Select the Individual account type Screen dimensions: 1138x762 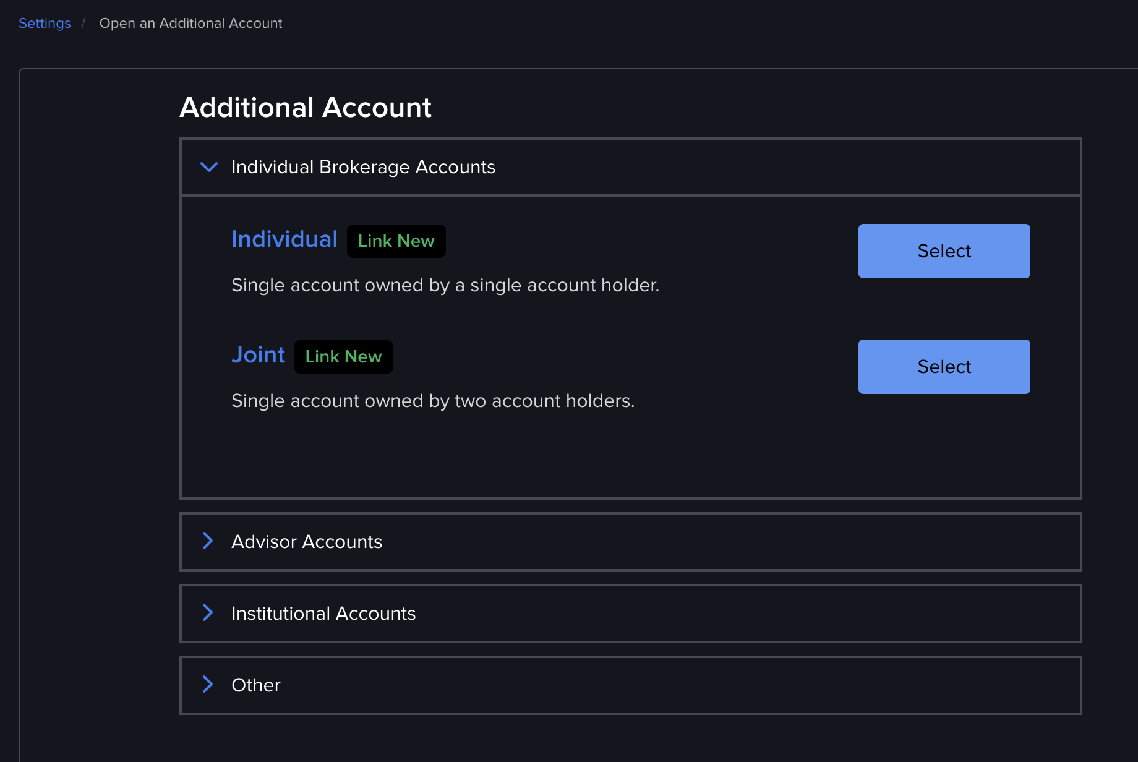pos(943,251)
